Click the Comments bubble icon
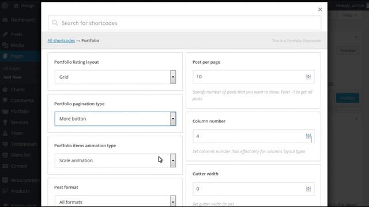Screen dimensions: 369x207 [5, 101]
